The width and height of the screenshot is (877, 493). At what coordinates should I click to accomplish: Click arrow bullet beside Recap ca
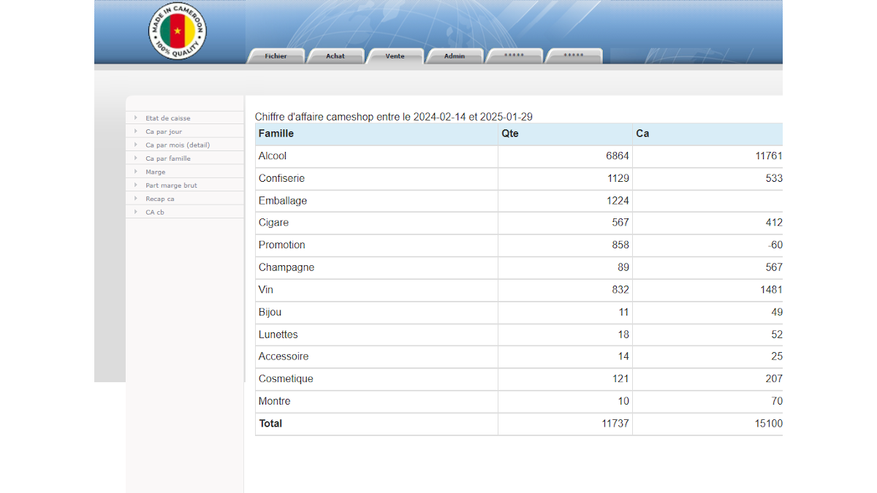pyautogui.click(x=135, y=198)
